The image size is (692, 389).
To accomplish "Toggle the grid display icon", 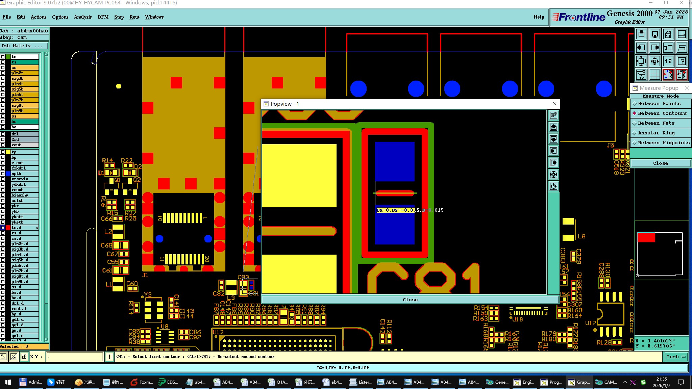I will (x=654, y=75).
